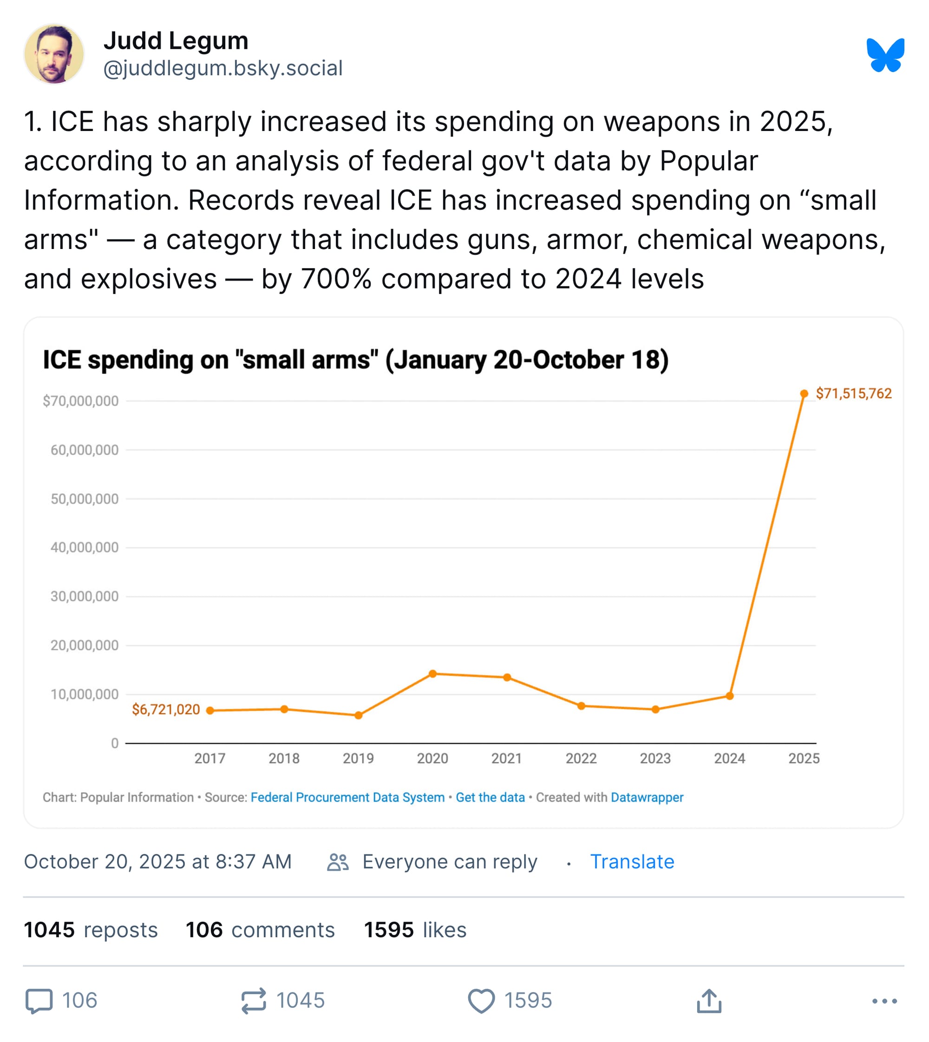
Task: Click the post timestamp October 20, 2025
Action: click(158, 862)
